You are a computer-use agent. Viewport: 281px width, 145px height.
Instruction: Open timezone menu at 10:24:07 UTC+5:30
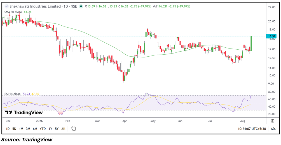pyautogui.click(x=252, y=129)
